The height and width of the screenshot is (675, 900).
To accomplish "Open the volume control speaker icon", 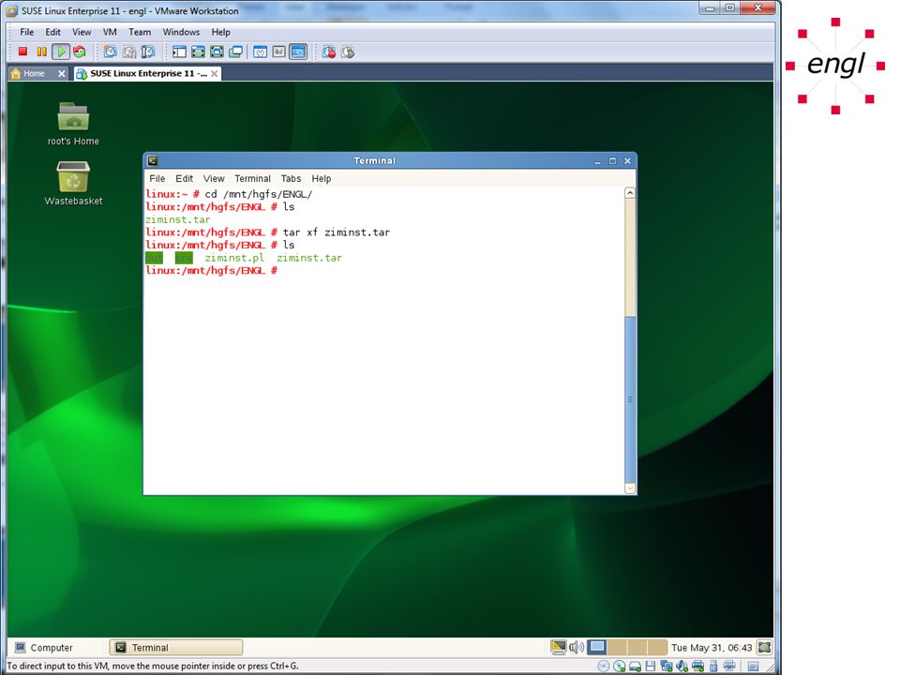I will point(577,648).
